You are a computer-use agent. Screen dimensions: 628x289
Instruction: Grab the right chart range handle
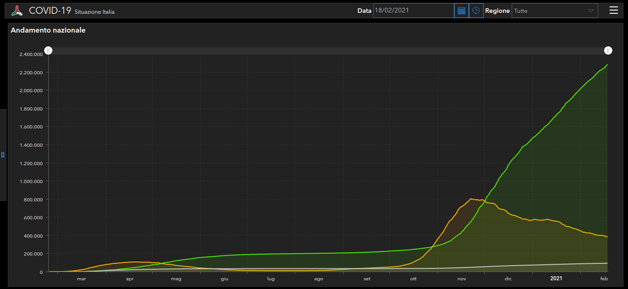[608, 50]
